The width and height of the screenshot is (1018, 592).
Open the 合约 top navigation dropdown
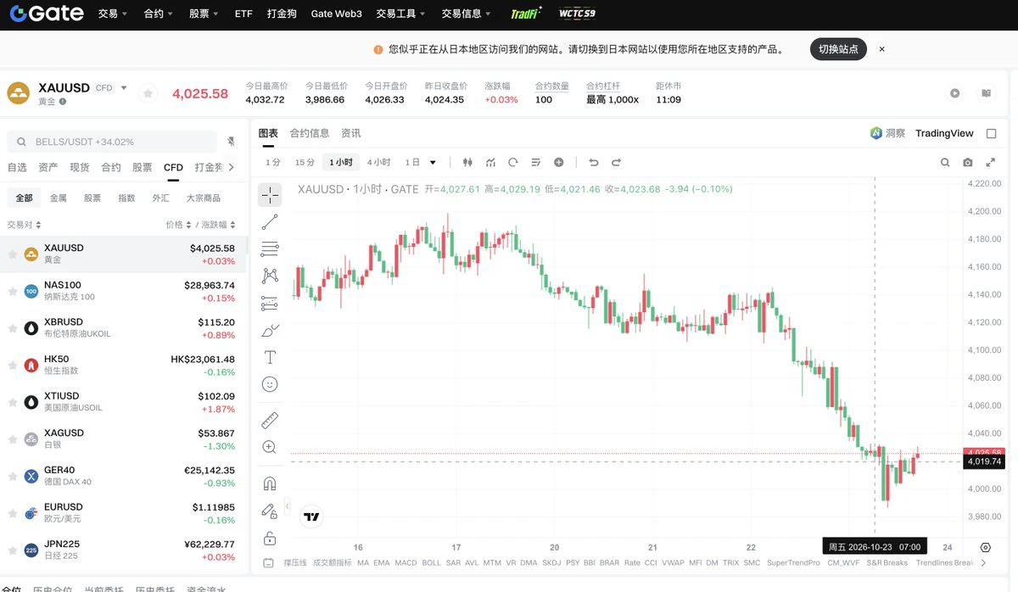(x=159, y=14)
